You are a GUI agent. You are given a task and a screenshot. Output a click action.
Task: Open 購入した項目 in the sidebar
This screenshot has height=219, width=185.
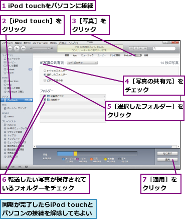point(12,88)
